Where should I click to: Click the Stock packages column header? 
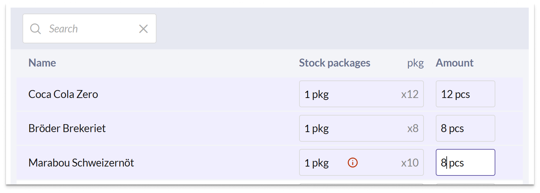coord(335,63)
